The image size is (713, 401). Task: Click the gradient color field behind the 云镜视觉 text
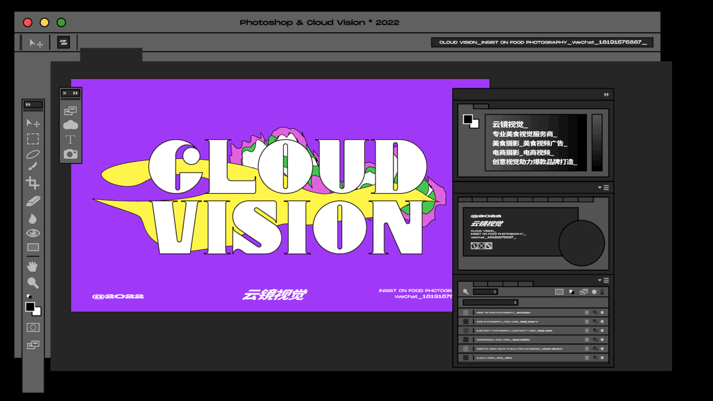(536, 142)
